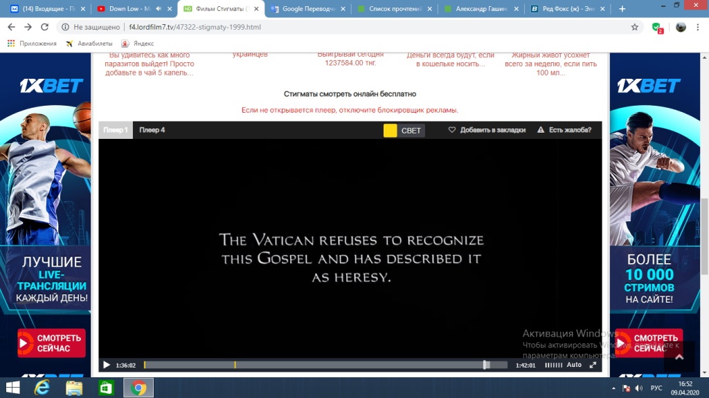Open the green shield extension

point(658,28)
